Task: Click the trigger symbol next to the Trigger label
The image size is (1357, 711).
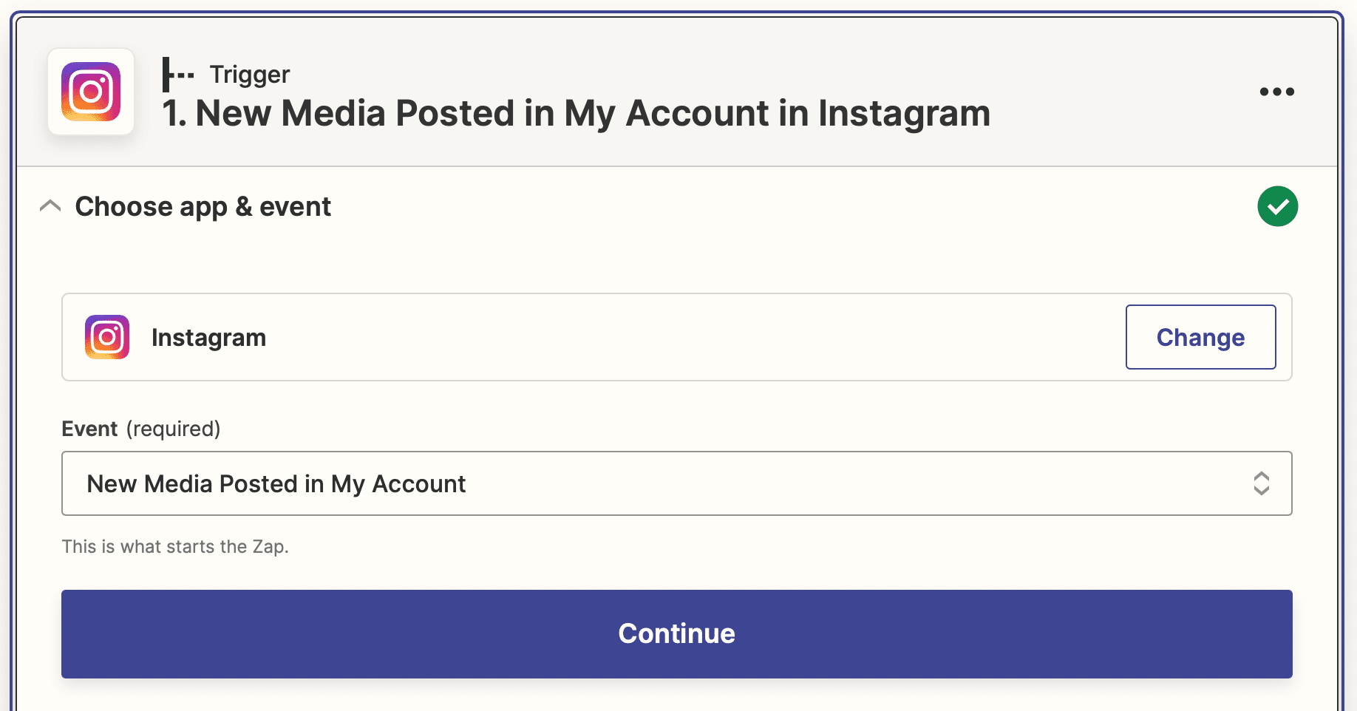Action: tap(177, 73)
